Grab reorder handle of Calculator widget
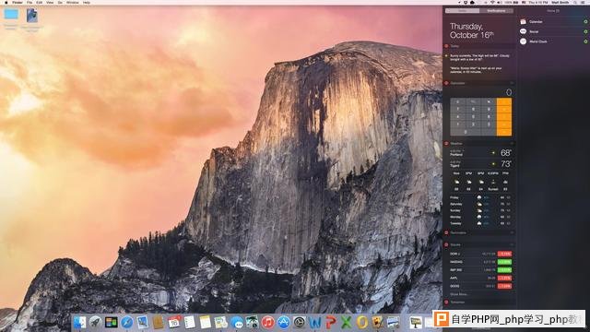Viewport: 590px width, 332px height. pos(512,83)
